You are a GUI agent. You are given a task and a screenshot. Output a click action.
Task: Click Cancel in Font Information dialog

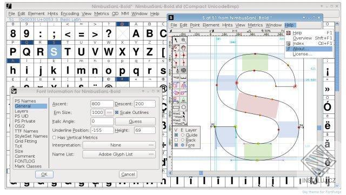(128, 174)
